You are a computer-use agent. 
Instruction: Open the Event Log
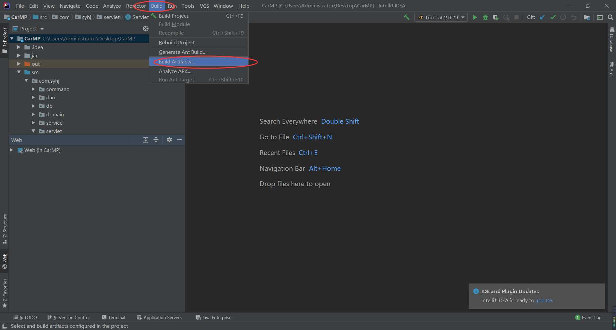[588, 318]
